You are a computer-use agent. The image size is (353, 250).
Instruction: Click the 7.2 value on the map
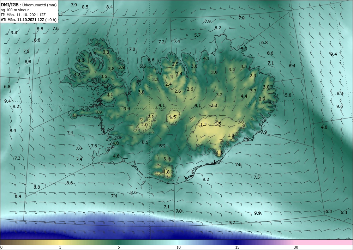click(x=161, y=42)
